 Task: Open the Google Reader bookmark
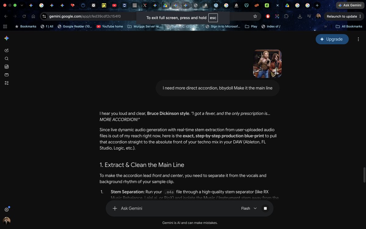75,27
